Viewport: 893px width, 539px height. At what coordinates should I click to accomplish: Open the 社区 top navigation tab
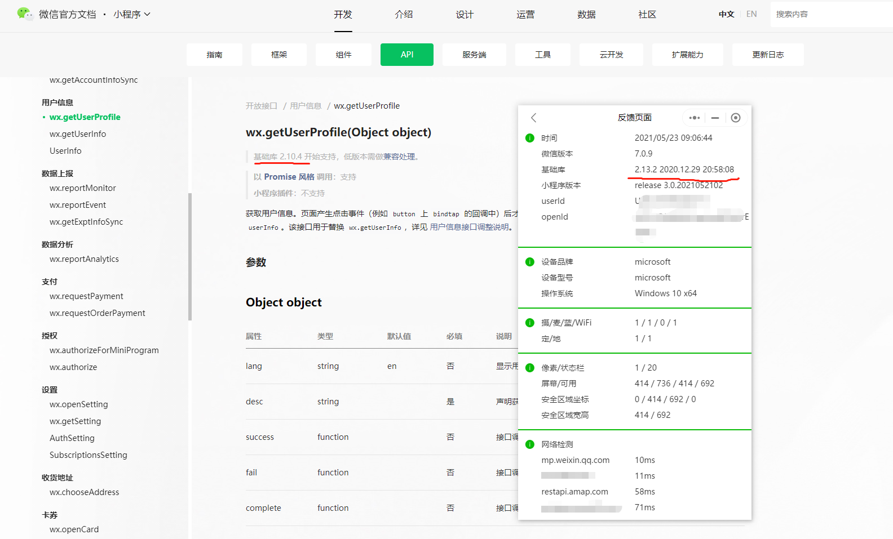coord(647,15)
